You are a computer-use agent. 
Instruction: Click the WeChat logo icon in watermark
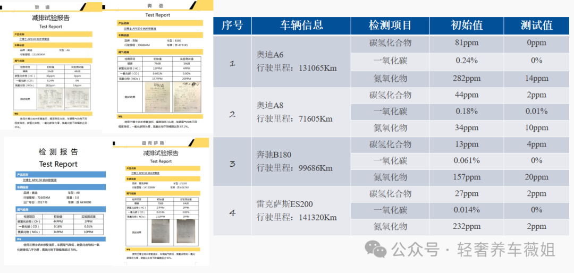376,250
